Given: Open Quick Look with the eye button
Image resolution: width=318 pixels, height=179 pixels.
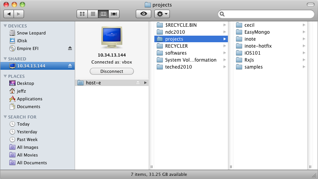Looking at the screenshot, I should [144, 14].
